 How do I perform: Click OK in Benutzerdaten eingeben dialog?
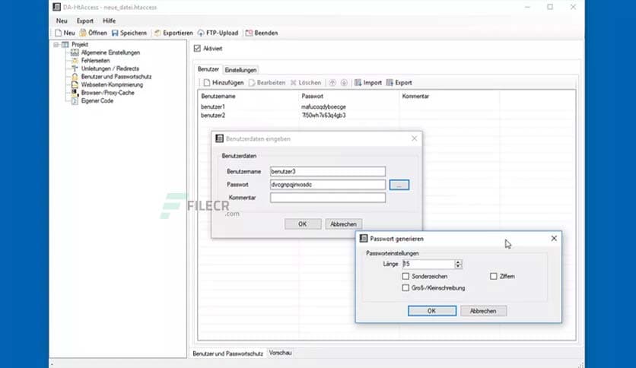click(x=303, y=224)
